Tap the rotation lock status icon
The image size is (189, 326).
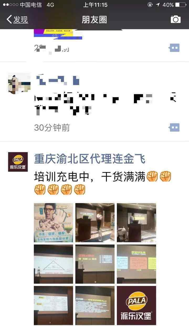pyautogui.click(x=150, y=5)
